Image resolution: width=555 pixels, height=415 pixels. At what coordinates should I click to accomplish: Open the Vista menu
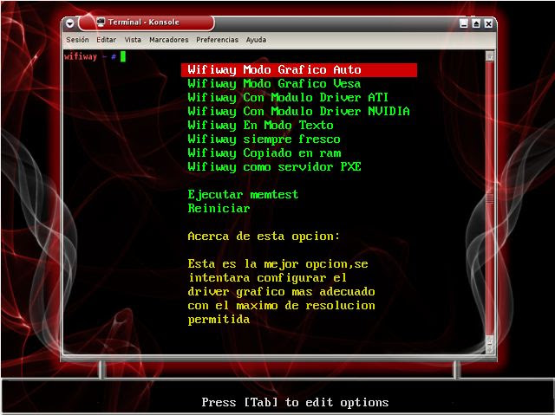click(133, 40)
